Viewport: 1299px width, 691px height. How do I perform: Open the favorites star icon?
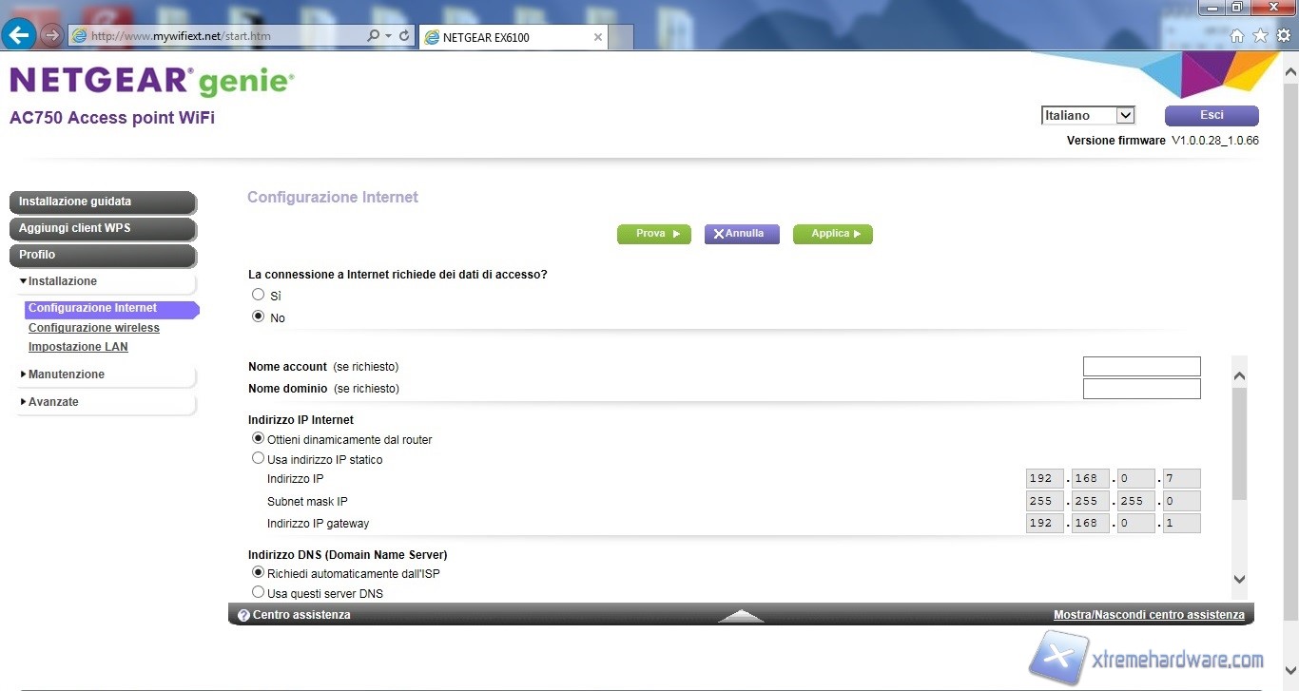pyautogui.click(x=1260, y=36)
